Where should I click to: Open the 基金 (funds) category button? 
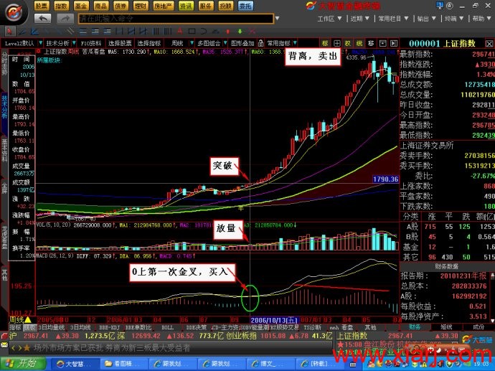[x=81, y=6]
